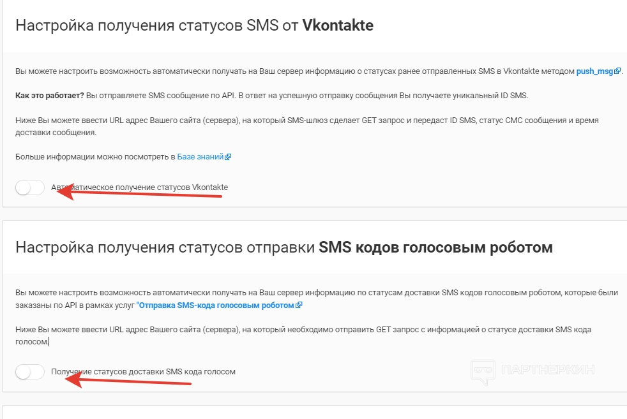The width and height of the screenshot is (627, 419).
Task: Click external-link icon after "Базе знаний"
Action: coord(228,158)
